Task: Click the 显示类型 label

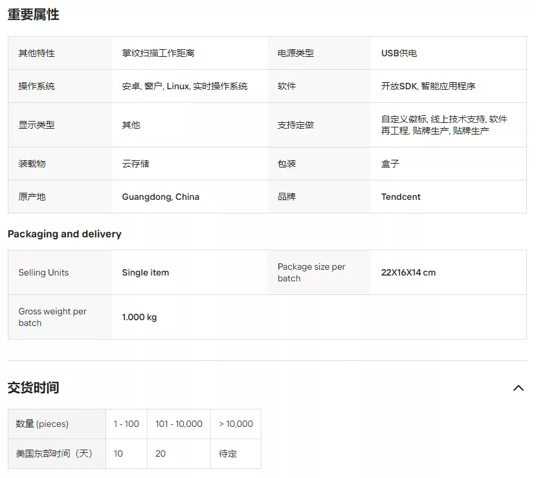Action: pyautogui.click(x=37, y=125)
